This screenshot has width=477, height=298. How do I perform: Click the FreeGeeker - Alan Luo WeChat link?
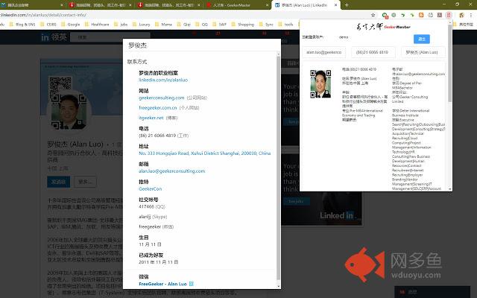[162, 284]
